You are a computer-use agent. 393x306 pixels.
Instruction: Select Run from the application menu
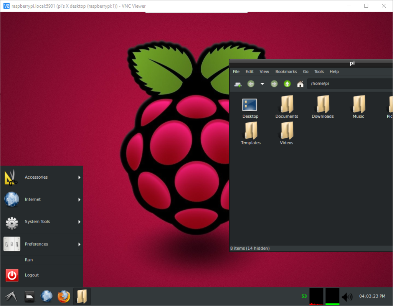(x=29, y=260)
